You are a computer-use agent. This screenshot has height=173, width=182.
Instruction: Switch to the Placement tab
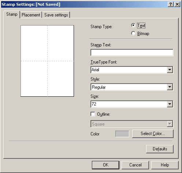click(x=31, y=15)
